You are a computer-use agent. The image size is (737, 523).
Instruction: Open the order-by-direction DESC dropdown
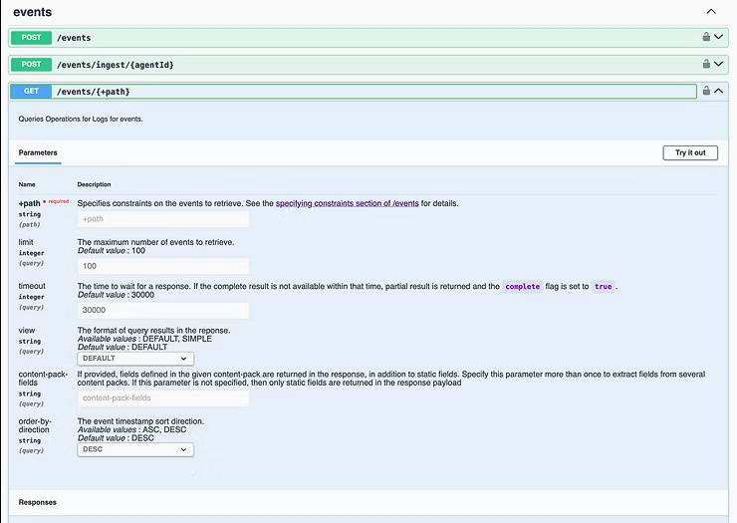click(x=135, y=449)
